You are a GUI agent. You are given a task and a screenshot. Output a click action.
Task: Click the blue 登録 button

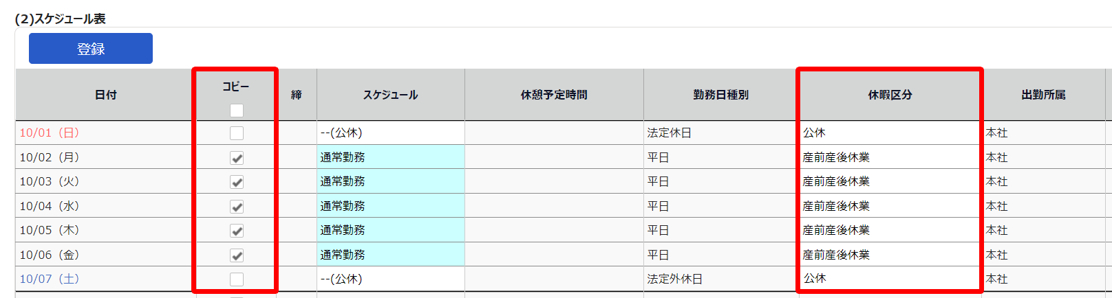pyautogui.click(x=90, y=49)
